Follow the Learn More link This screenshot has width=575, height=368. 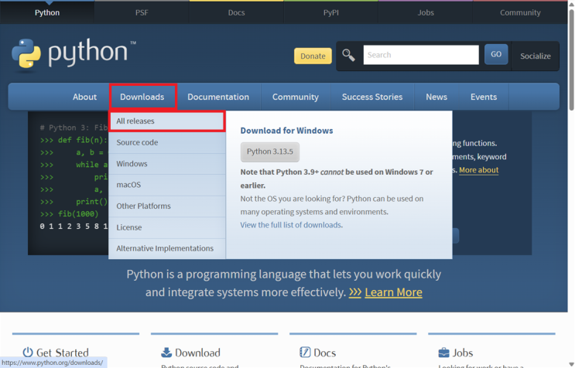point(393,292)
